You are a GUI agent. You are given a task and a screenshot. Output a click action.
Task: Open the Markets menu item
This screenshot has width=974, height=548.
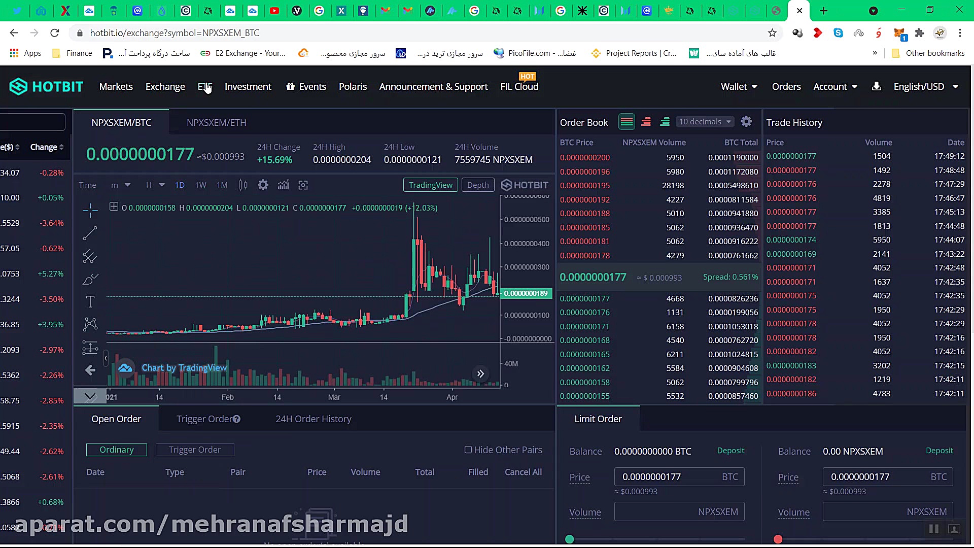tap(116, 87)
